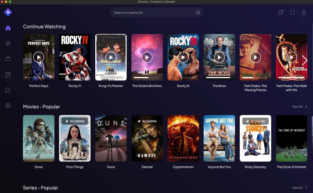Play Rocky IV from Continue Watching
Screen dimensions: 313x193
(x=75, y=57)
